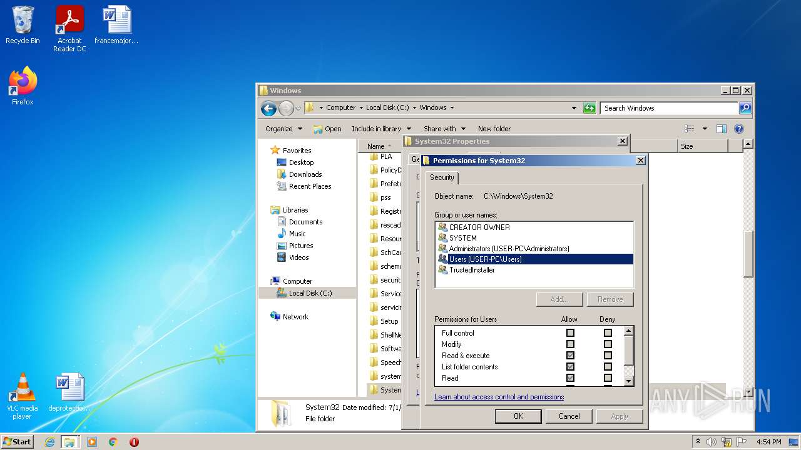The width and height of the screenshot is (801, 450).
Task: Open Internet Explorer from taskbar
Action: tap(49, 442)
